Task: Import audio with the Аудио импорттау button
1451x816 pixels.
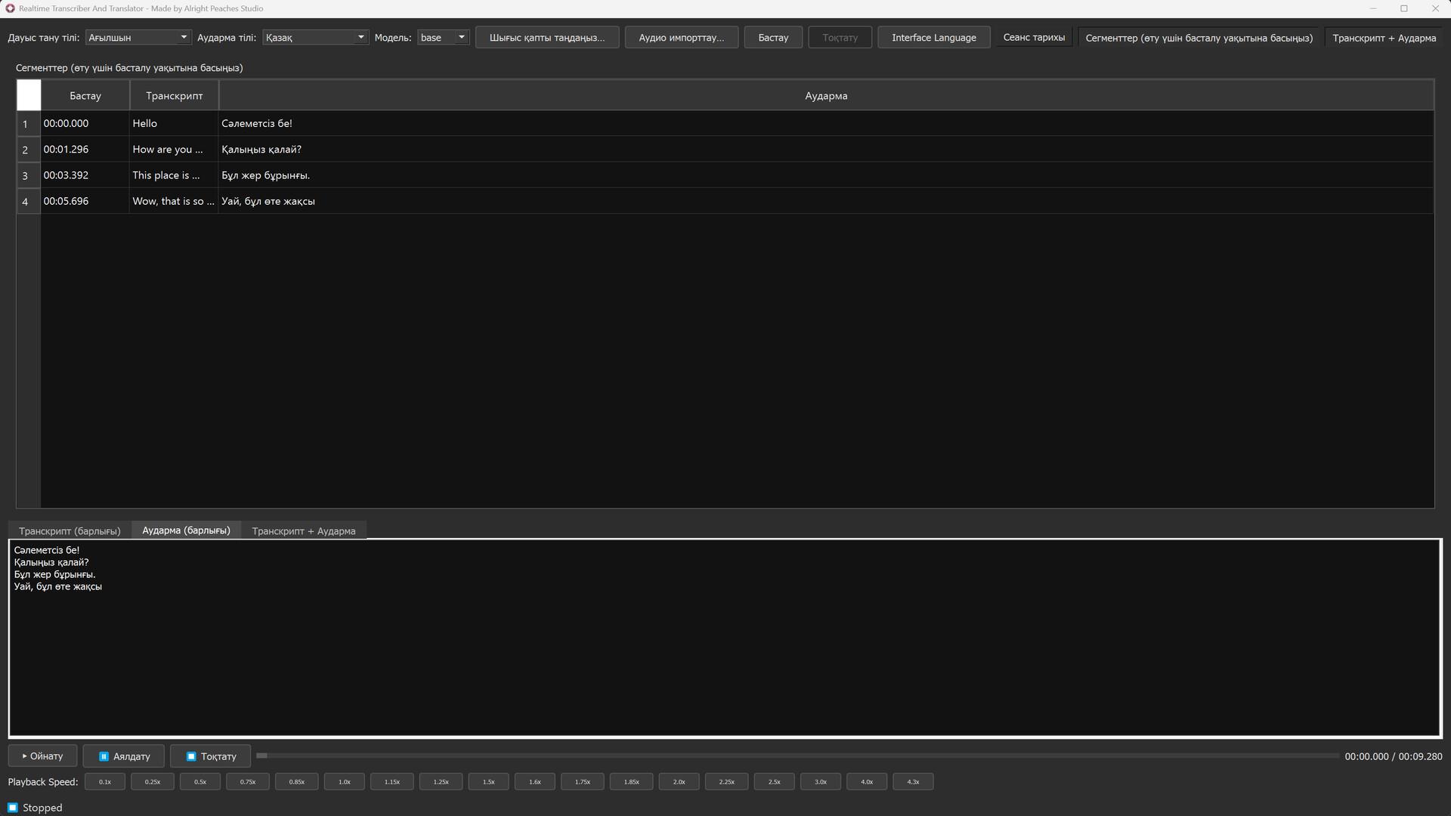Action: 681,37
